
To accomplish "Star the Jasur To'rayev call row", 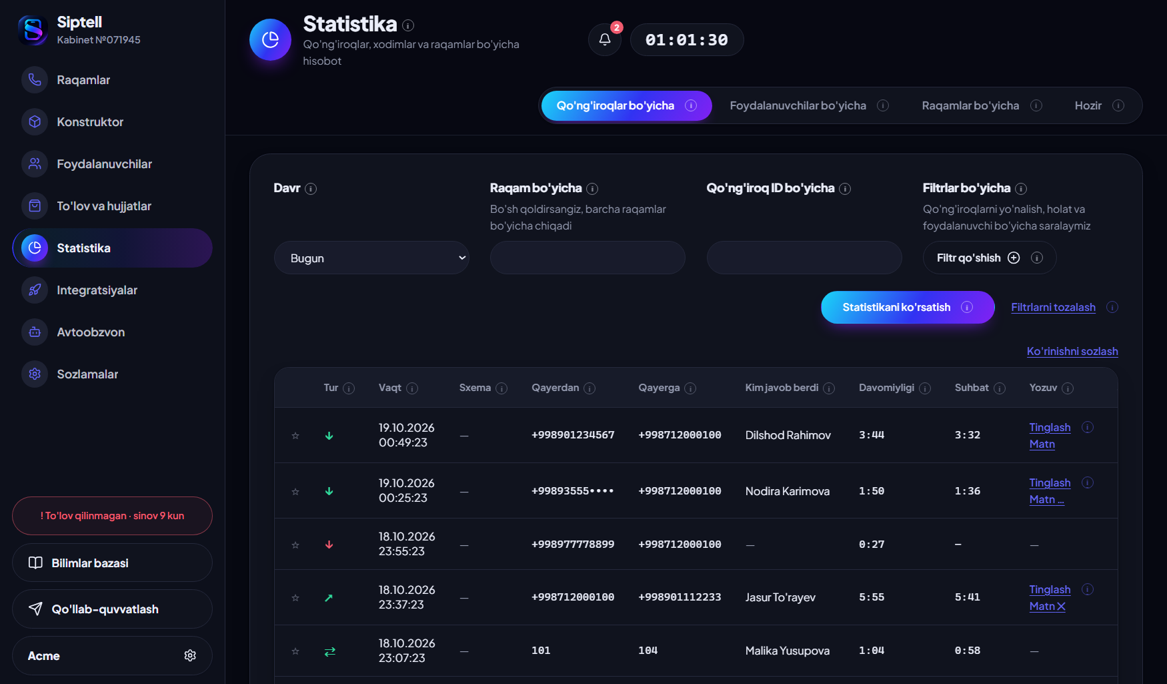I will (295, 598).
